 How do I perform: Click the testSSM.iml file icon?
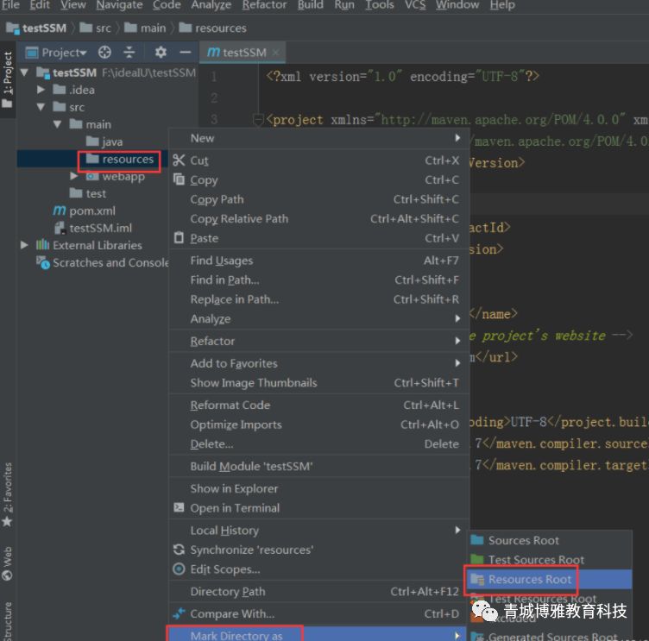coord(60,228)
